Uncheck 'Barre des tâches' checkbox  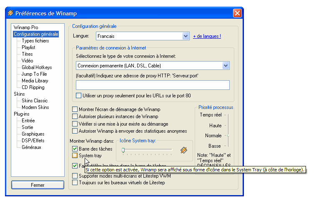click(x=75, y=149)
